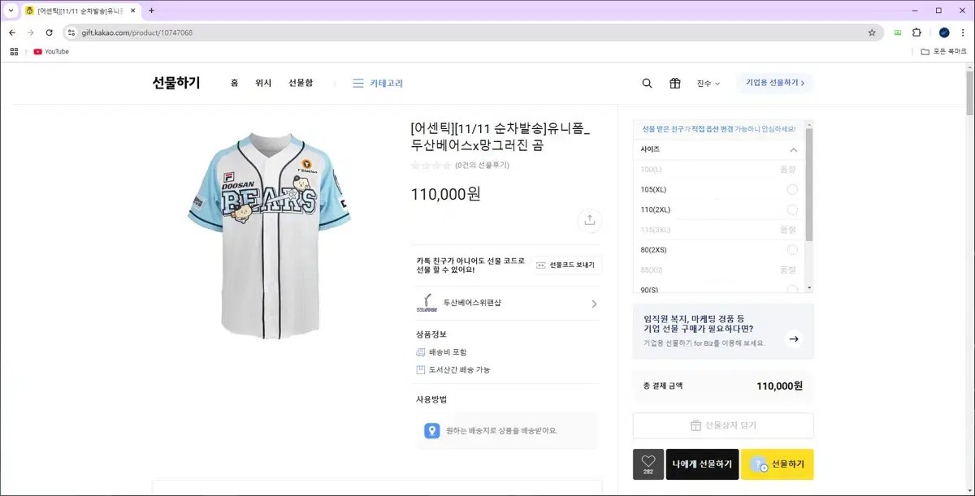Click the sold-out 100(L) size row
The width and height of the screenshot is (975, 496).
[720, 169]
